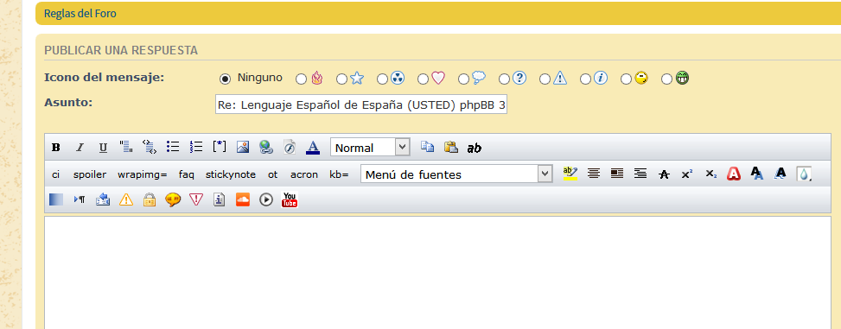
Task: Insert the ot BBCode tag
Action: pyautogui.click(x=273, y=174)
